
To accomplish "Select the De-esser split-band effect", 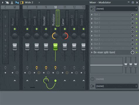I will [104, 52].
